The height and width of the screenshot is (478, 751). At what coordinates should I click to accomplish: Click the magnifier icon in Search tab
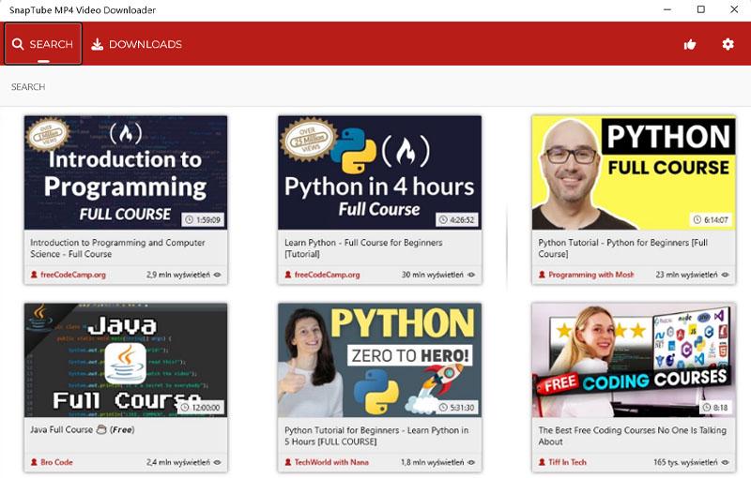click(x=18, y=44)
